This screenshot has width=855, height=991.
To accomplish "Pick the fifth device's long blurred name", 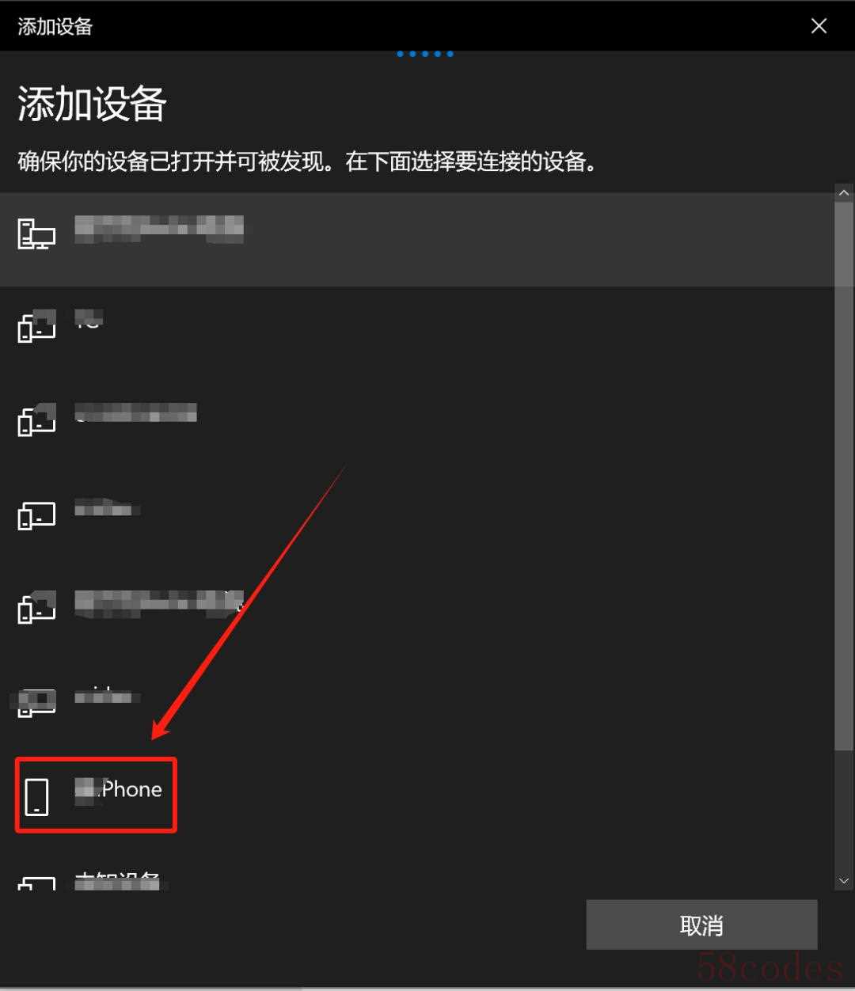I will click(159, 603).
